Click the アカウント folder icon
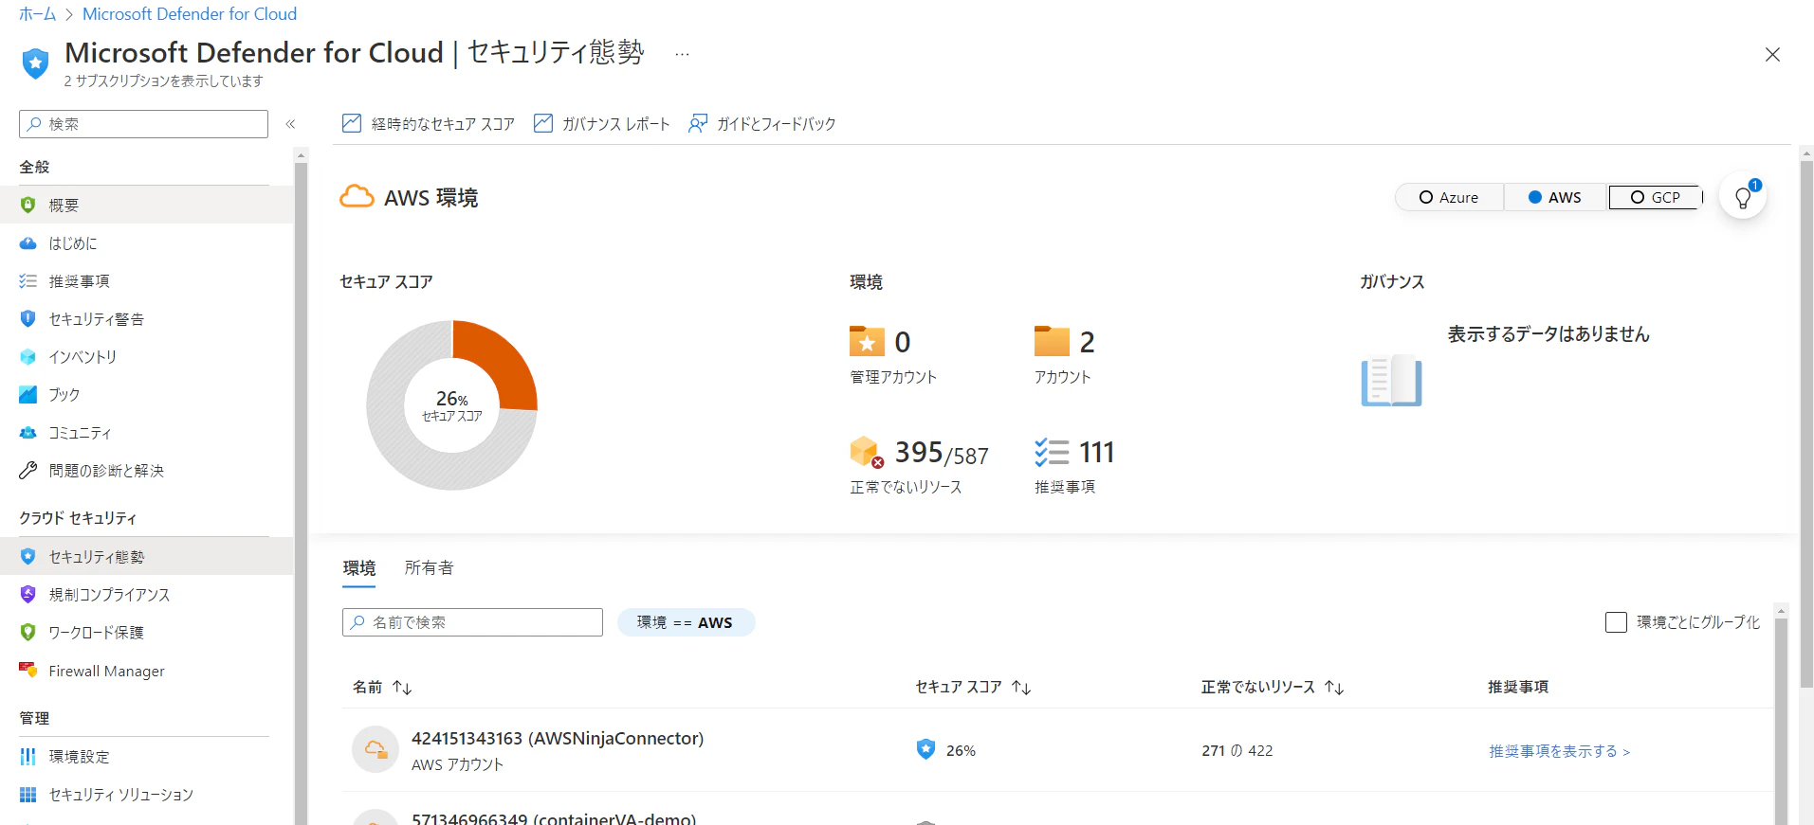 (1052, 341)
